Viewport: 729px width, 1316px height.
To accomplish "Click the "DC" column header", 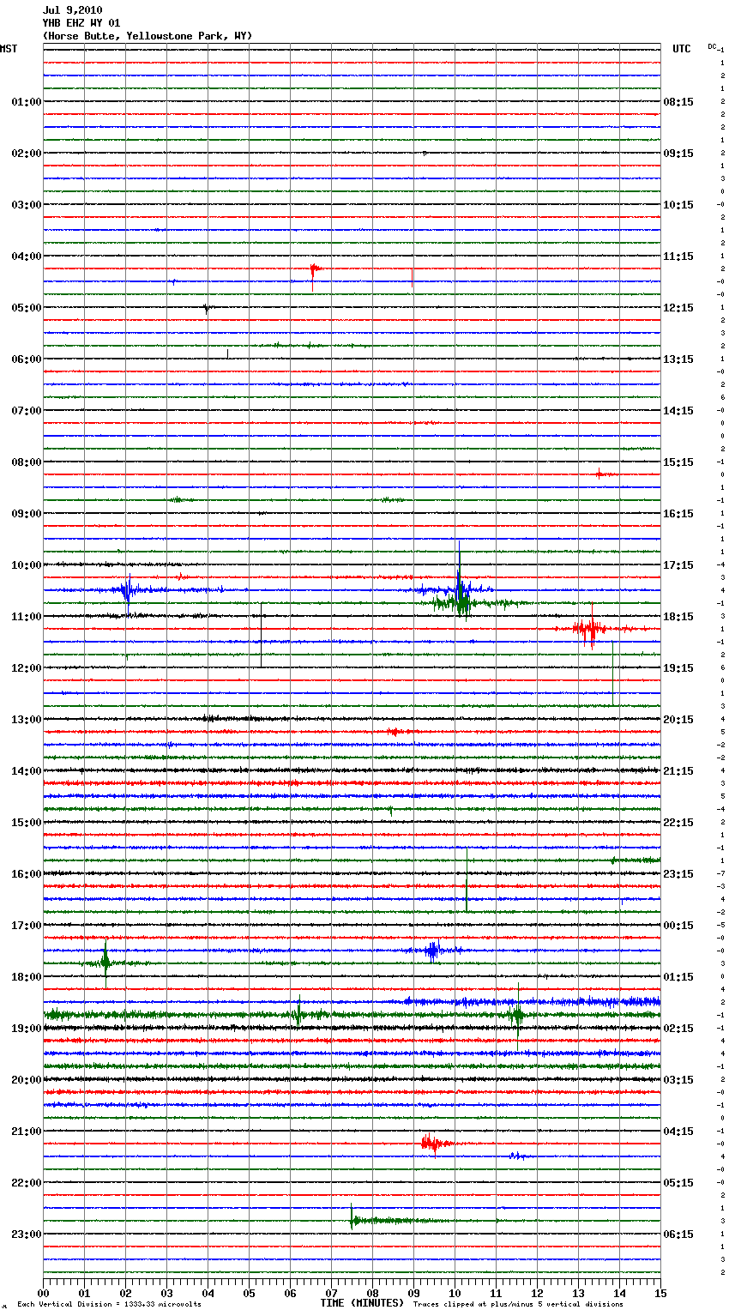I will coord(712,46).
